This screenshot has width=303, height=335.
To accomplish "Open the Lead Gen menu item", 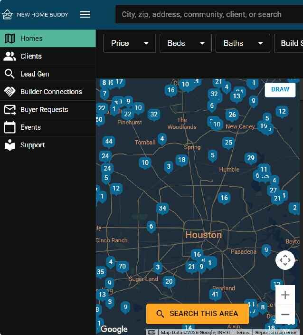I will coord(48,74).
